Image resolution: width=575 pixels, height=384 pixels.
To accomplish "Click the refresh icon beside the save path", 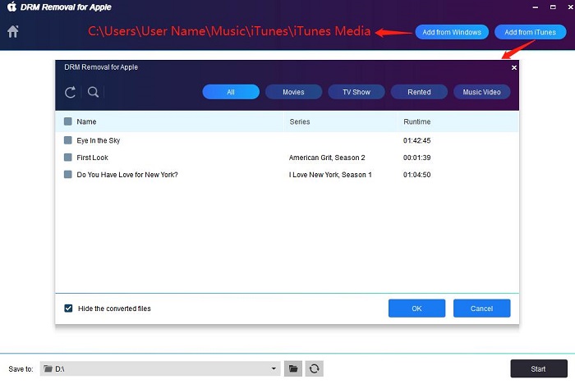I will click(x=313, y=369).
